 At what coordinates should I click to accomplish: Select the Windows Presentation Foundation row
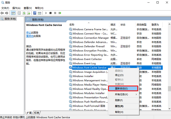88,97
